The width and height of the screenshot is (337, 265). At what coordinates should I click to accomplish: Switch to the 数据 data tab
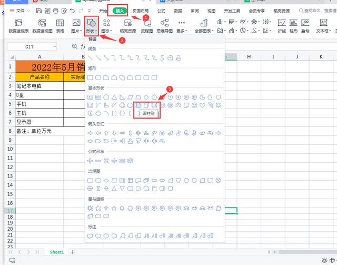[178, 11]
